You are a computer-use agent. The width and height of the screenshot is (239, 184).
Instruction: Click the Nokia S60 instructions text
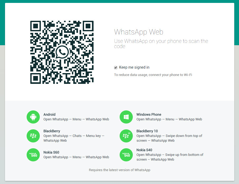coord(76,157)
